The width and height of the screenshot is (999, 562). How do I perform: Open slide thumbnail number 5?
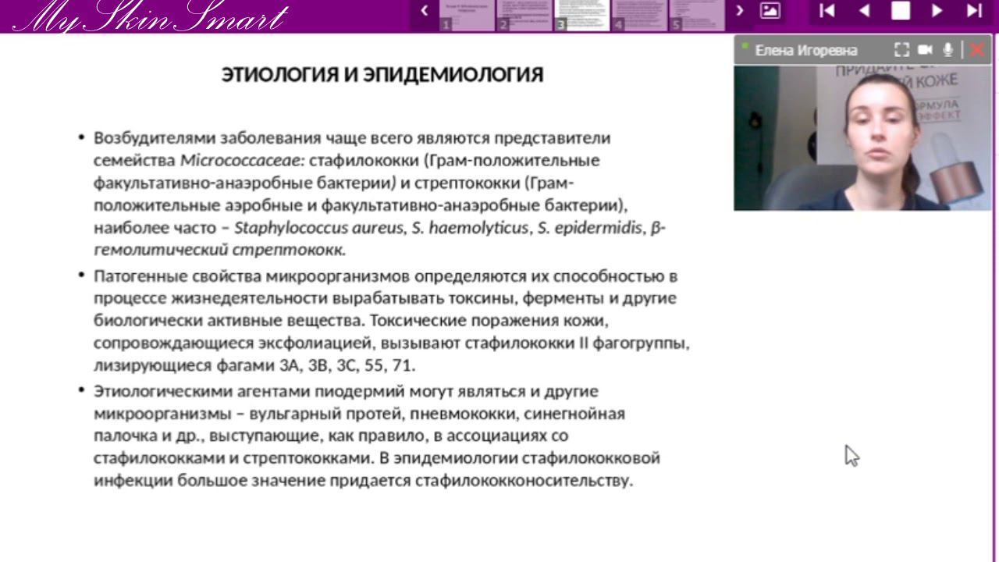(x=697, y=15)
